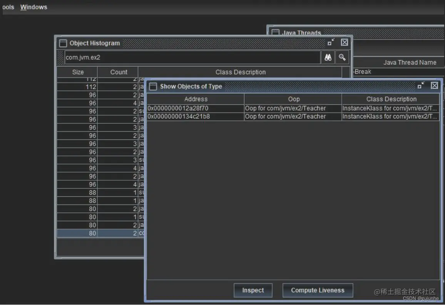Select the first size 88 histogram row

click(x=101, y=193)
